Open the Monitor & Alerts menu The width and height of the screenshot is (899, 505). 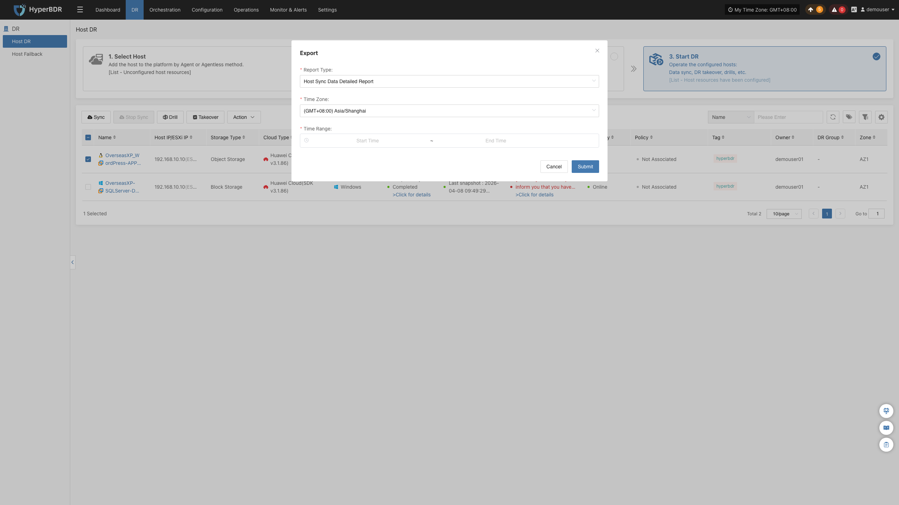(288, 10)
